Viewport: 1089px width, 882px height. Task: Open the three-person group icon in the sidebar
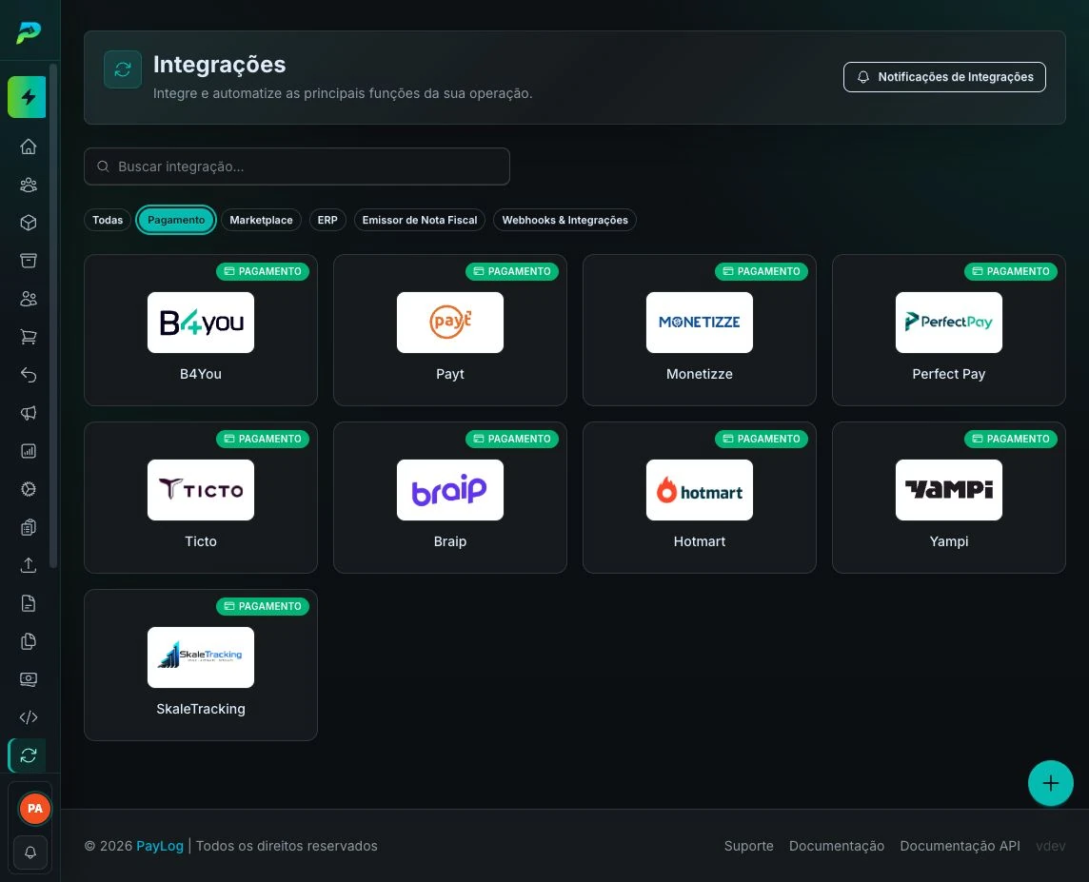tap(29, 185)
